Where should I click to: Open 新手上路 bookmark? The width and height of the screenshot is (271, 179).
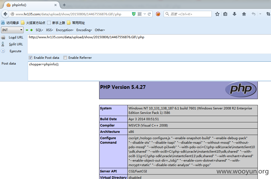(x=56, y=23)
